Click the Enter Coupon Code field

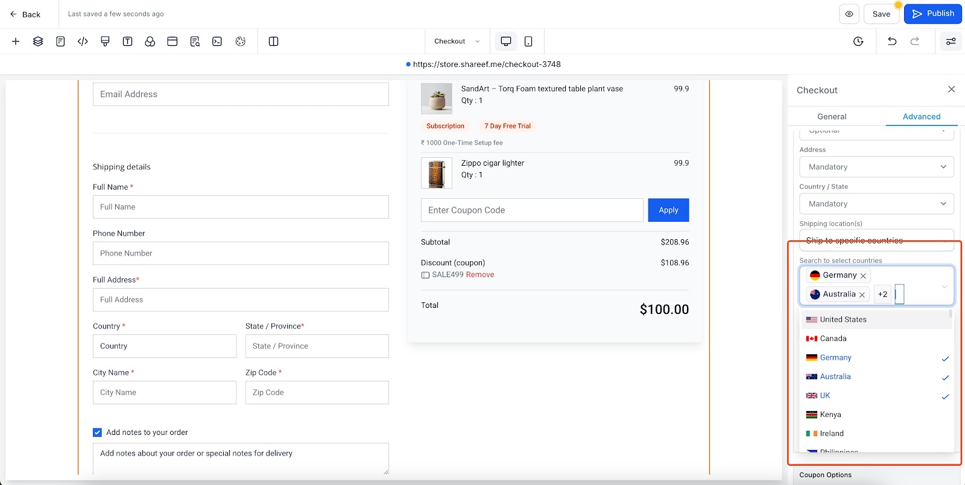pos(532,210)
